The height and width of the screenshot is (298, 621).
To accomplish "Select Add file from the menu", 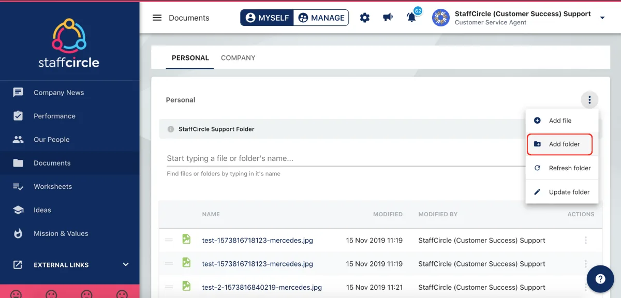I will pyautogui.click(x=562, y=121).
